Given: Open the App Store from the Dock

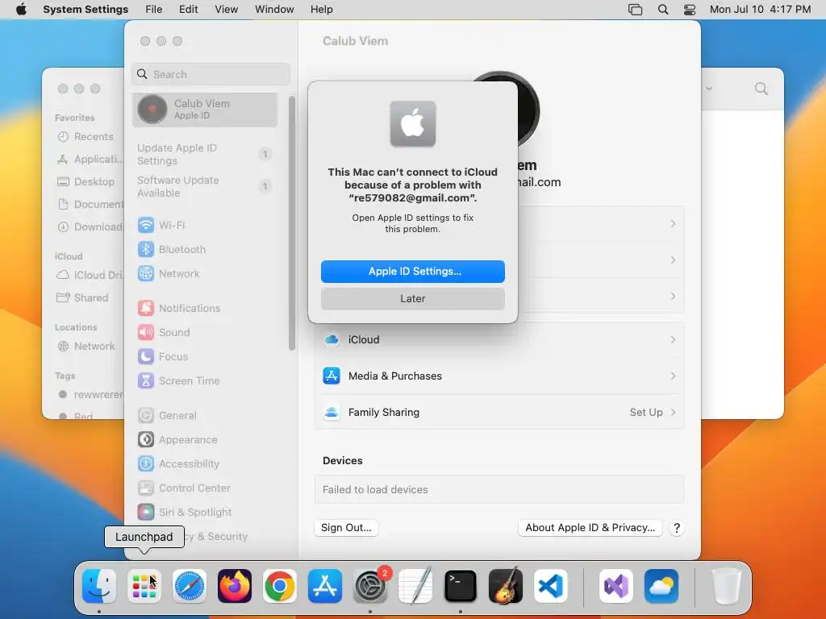Looking at the screenshot, I should coord(325,586).
